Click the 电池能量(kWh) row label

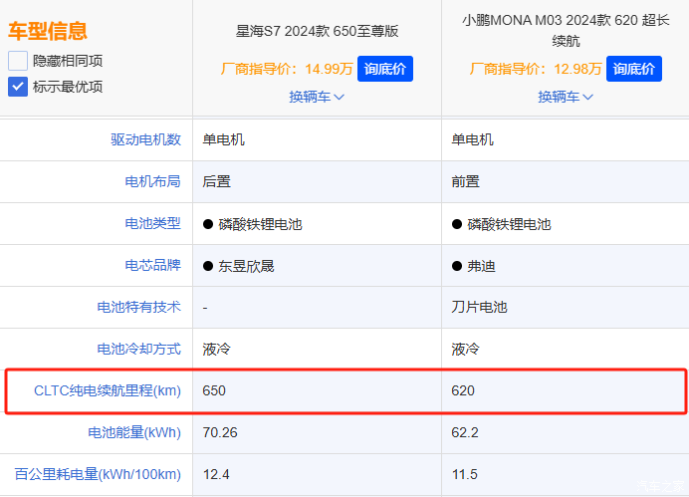pyautogui.click(x=133, y=432)
